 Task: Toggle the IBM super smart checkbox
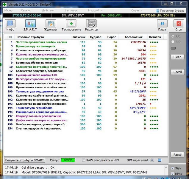[x=152, y=160]
